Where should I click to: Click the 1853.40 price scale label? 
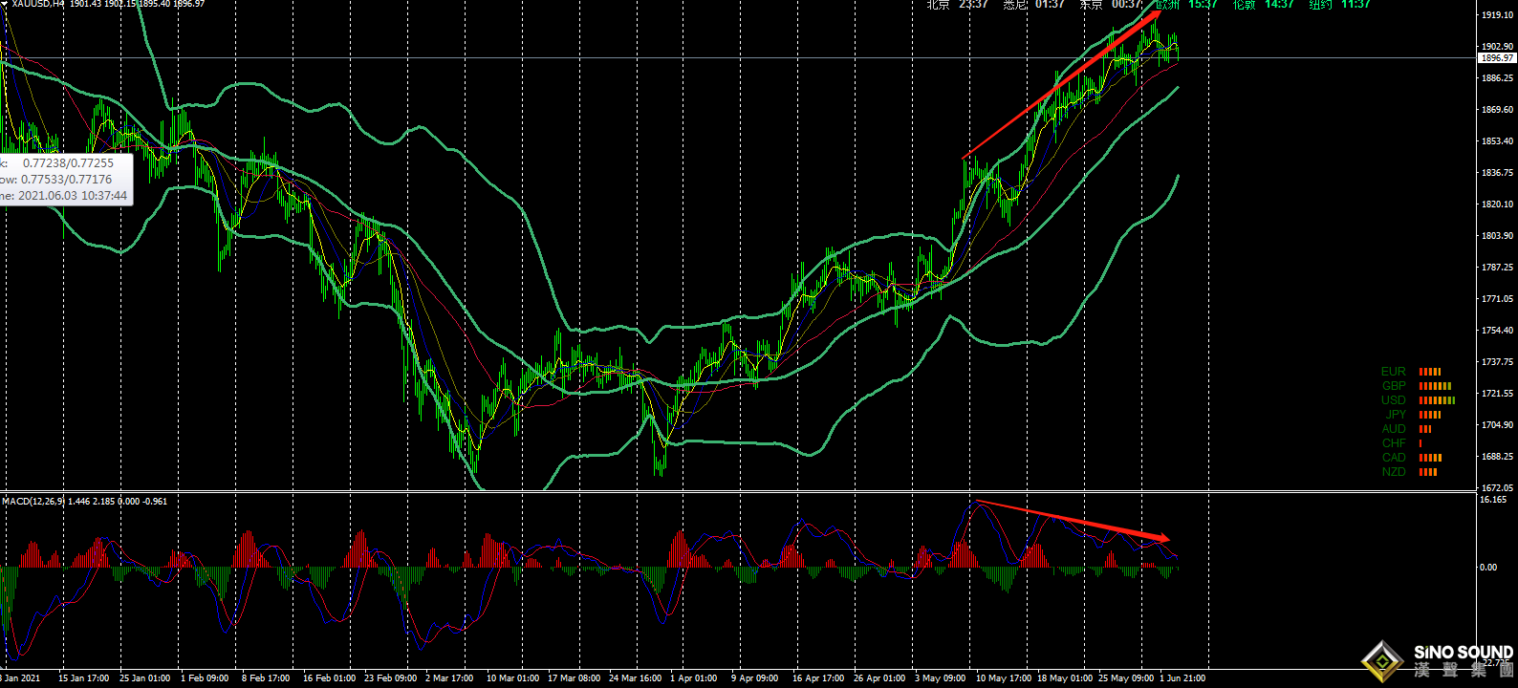1497,141
